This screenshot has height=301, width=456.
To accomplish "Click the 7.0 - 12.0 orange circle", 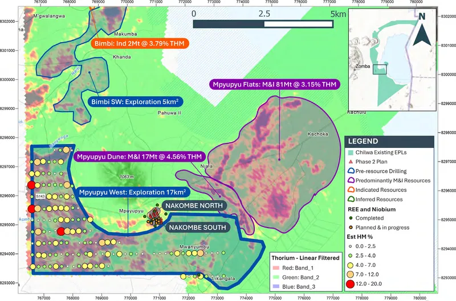I will (351, 274).
